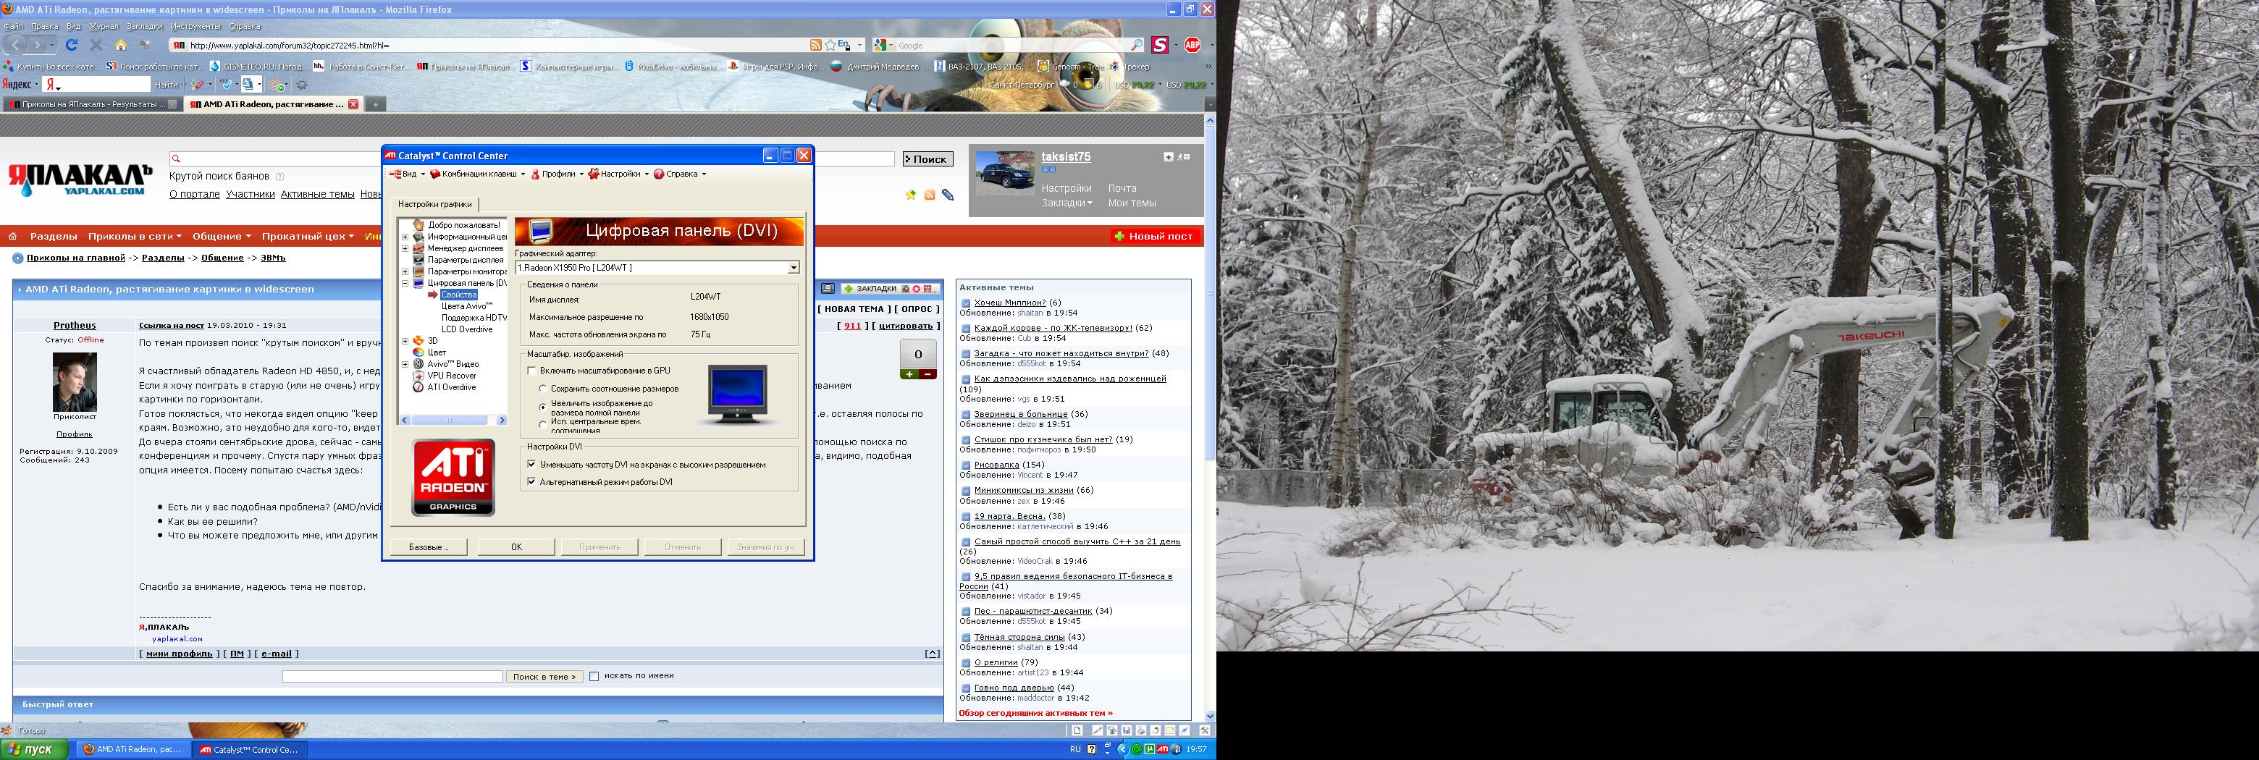Viewport: 2259px width, 760px height.
Task: Click the color wheel icon for Цвет
Action: pyautogui.click(x=419, y=352)
